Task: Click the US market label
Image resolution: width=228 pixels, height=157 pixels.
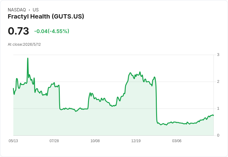Action: click(36, 10)
